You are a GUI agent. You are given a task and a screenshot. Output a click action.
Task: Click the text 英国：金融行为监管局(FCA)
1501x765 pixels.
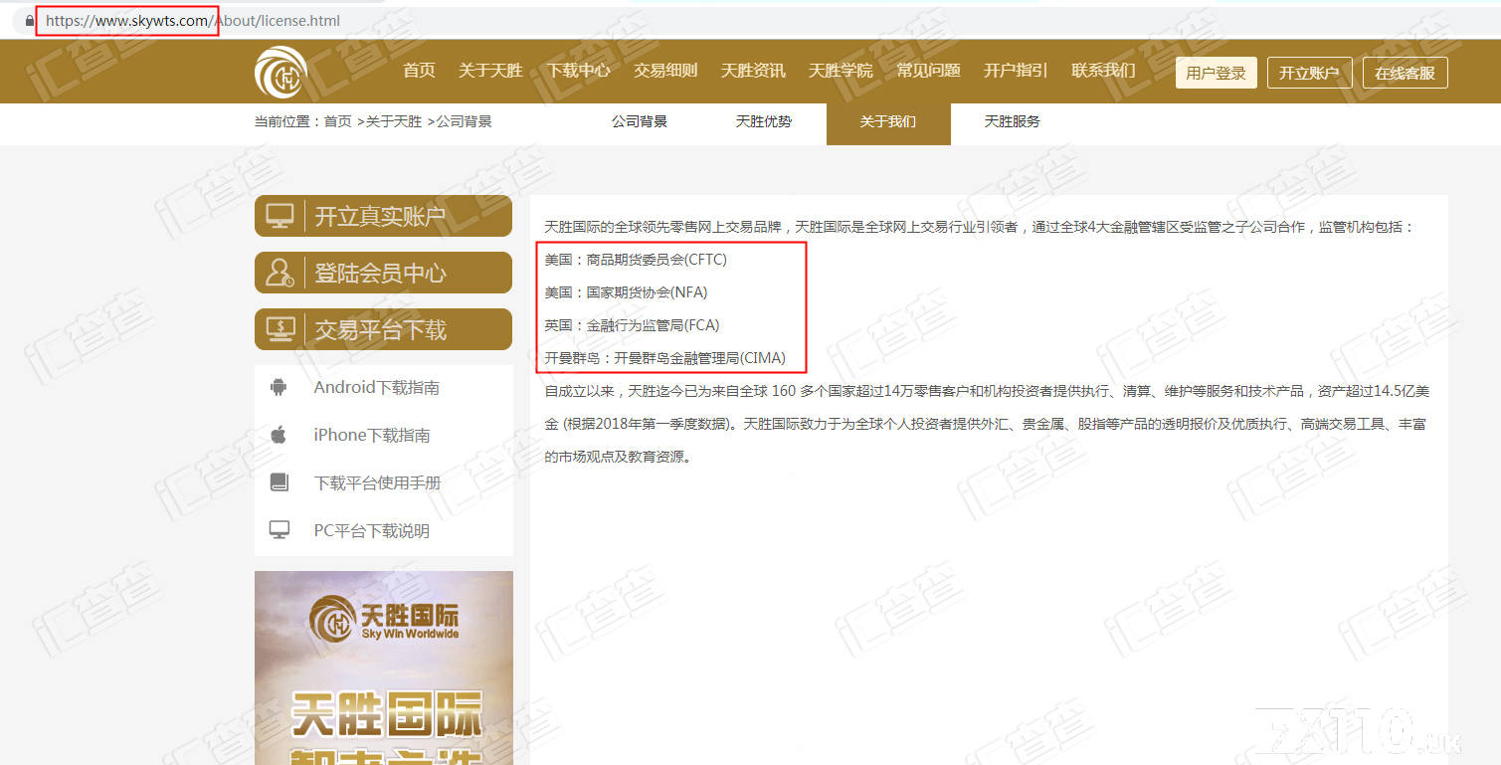632,325
